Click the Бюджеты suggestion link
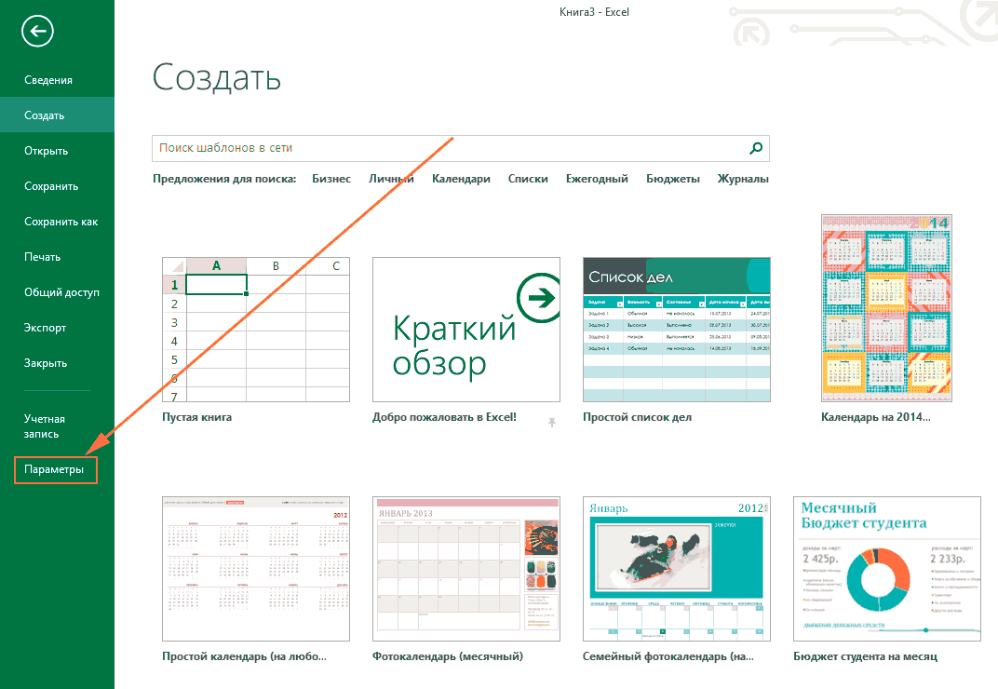The height and width of the screenshot is (689, 998). (673, 179)
